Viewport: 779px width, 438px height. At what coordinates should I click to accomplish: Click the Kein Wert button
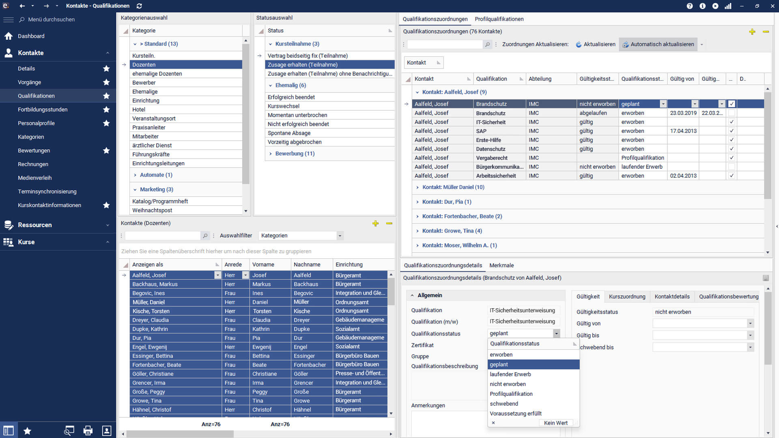click(555, 423)
